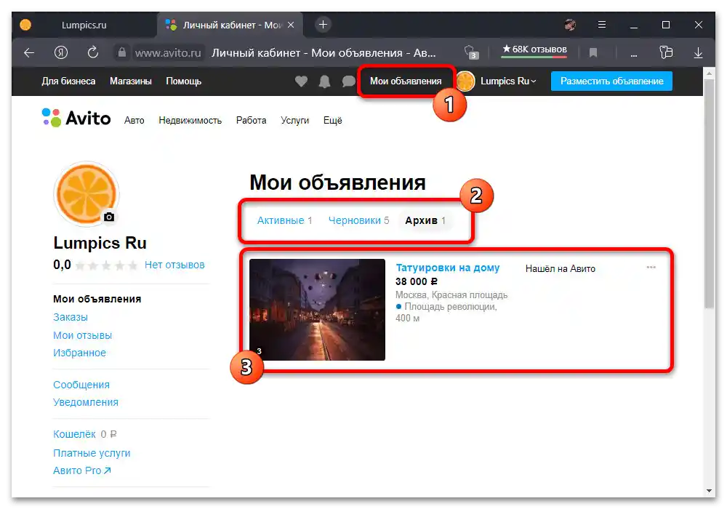This screenshot has width=727, height=509.
Task: Open the Ещё categories menu
Action: click(332, 121)
